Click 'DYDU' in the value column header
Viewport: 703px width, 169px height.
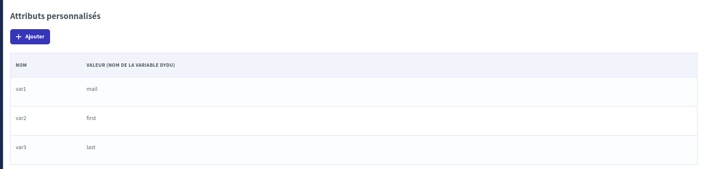click(167, 65)
